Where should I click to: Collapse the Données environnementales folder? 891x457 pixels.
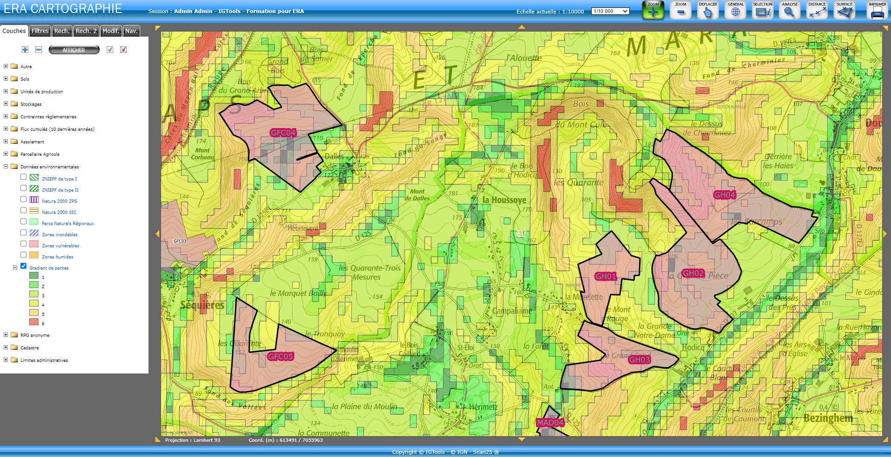coord(6,166)
